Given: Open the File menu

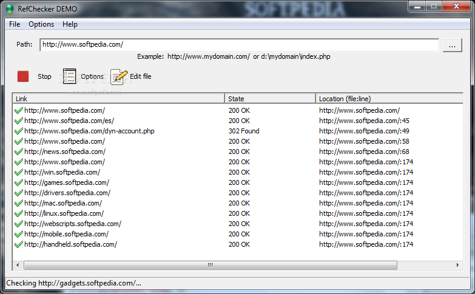Looking at the screenshot, I should (15, 24).
